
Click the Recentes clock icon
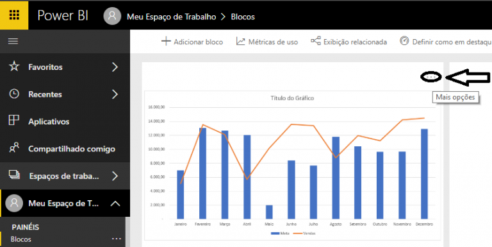[x=14, y=94]
